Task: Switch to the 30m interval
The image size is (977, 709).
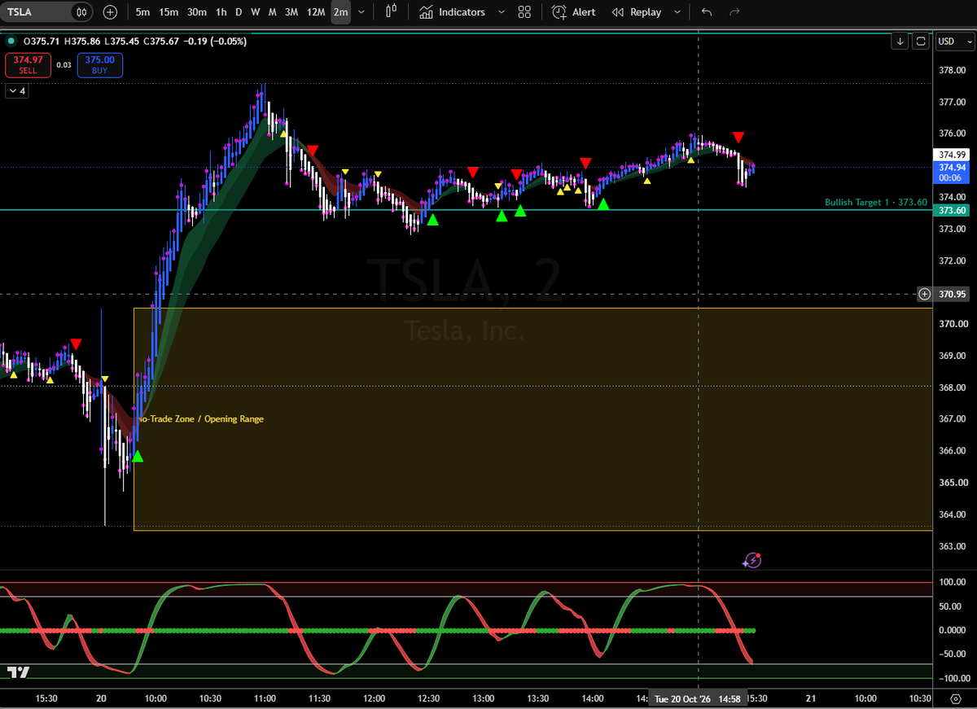Action: point(196,12)
